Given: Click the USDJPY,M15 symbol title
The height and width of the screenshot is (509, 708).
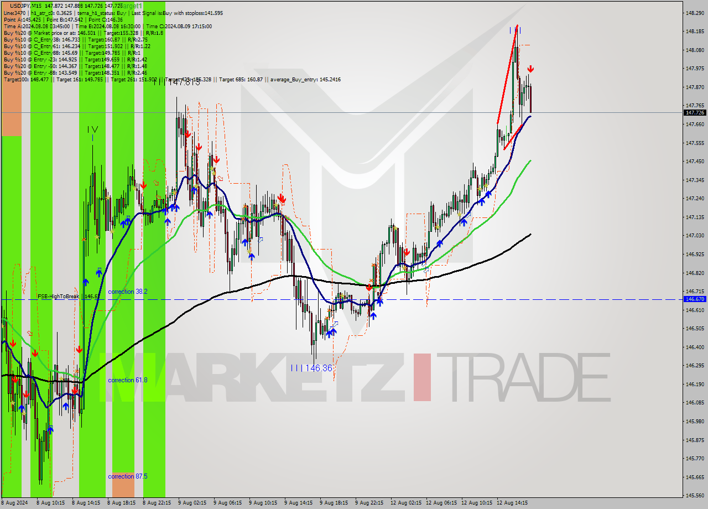Looking at the screenshot, I should [25, 6].
